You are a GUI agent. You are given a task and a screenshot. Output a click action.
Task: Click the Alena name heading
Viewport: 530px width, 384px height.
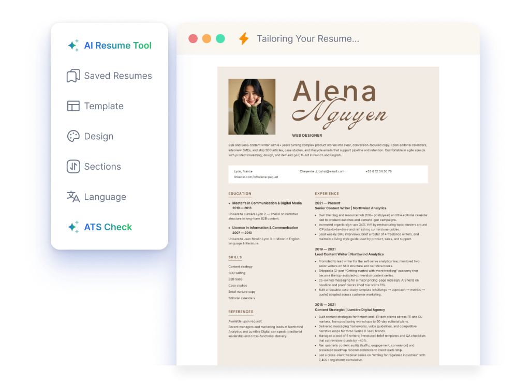click(334, 91)
